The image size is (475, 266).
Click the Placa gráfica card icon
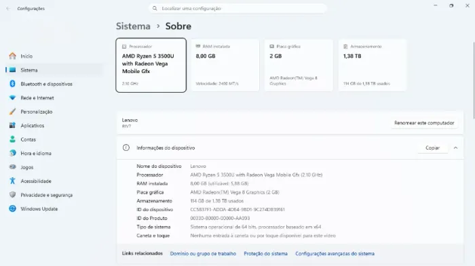coord(271,47)
